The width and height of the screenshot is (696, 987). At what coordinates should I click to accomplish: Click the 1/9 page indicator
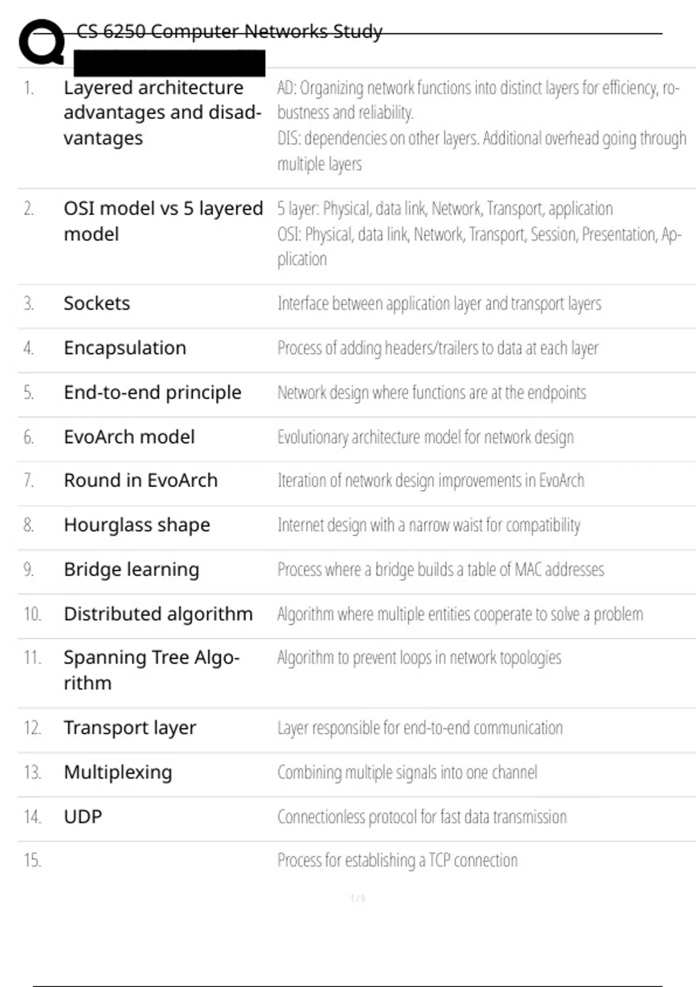(357, 898)
